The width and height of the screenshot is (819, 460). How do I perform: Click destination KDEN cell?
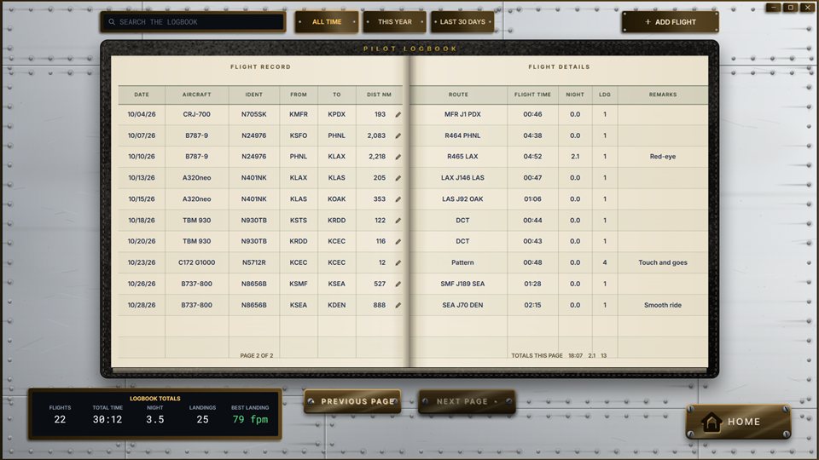coord(336,305)
